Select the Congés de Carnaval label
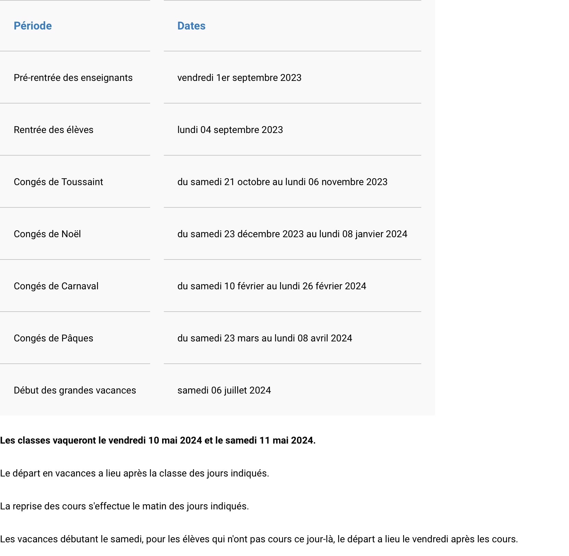This screenshot has width=569, height=556. click(x=56, y=286)
